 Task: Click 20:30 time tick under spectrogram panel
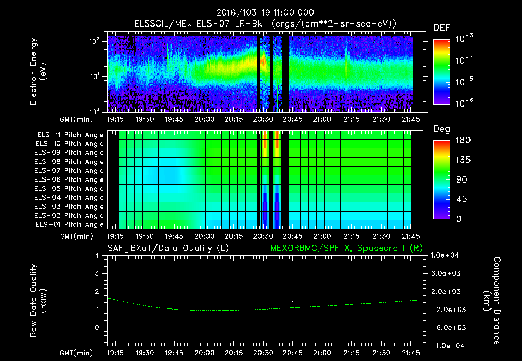[x=263, y=119]
